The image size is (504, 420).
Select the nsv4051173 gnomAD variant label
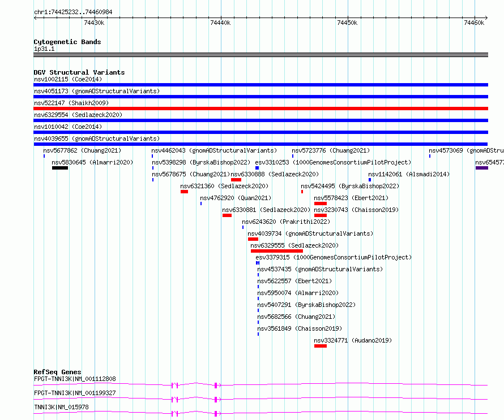pyautogui.click(x=97, y=91)
